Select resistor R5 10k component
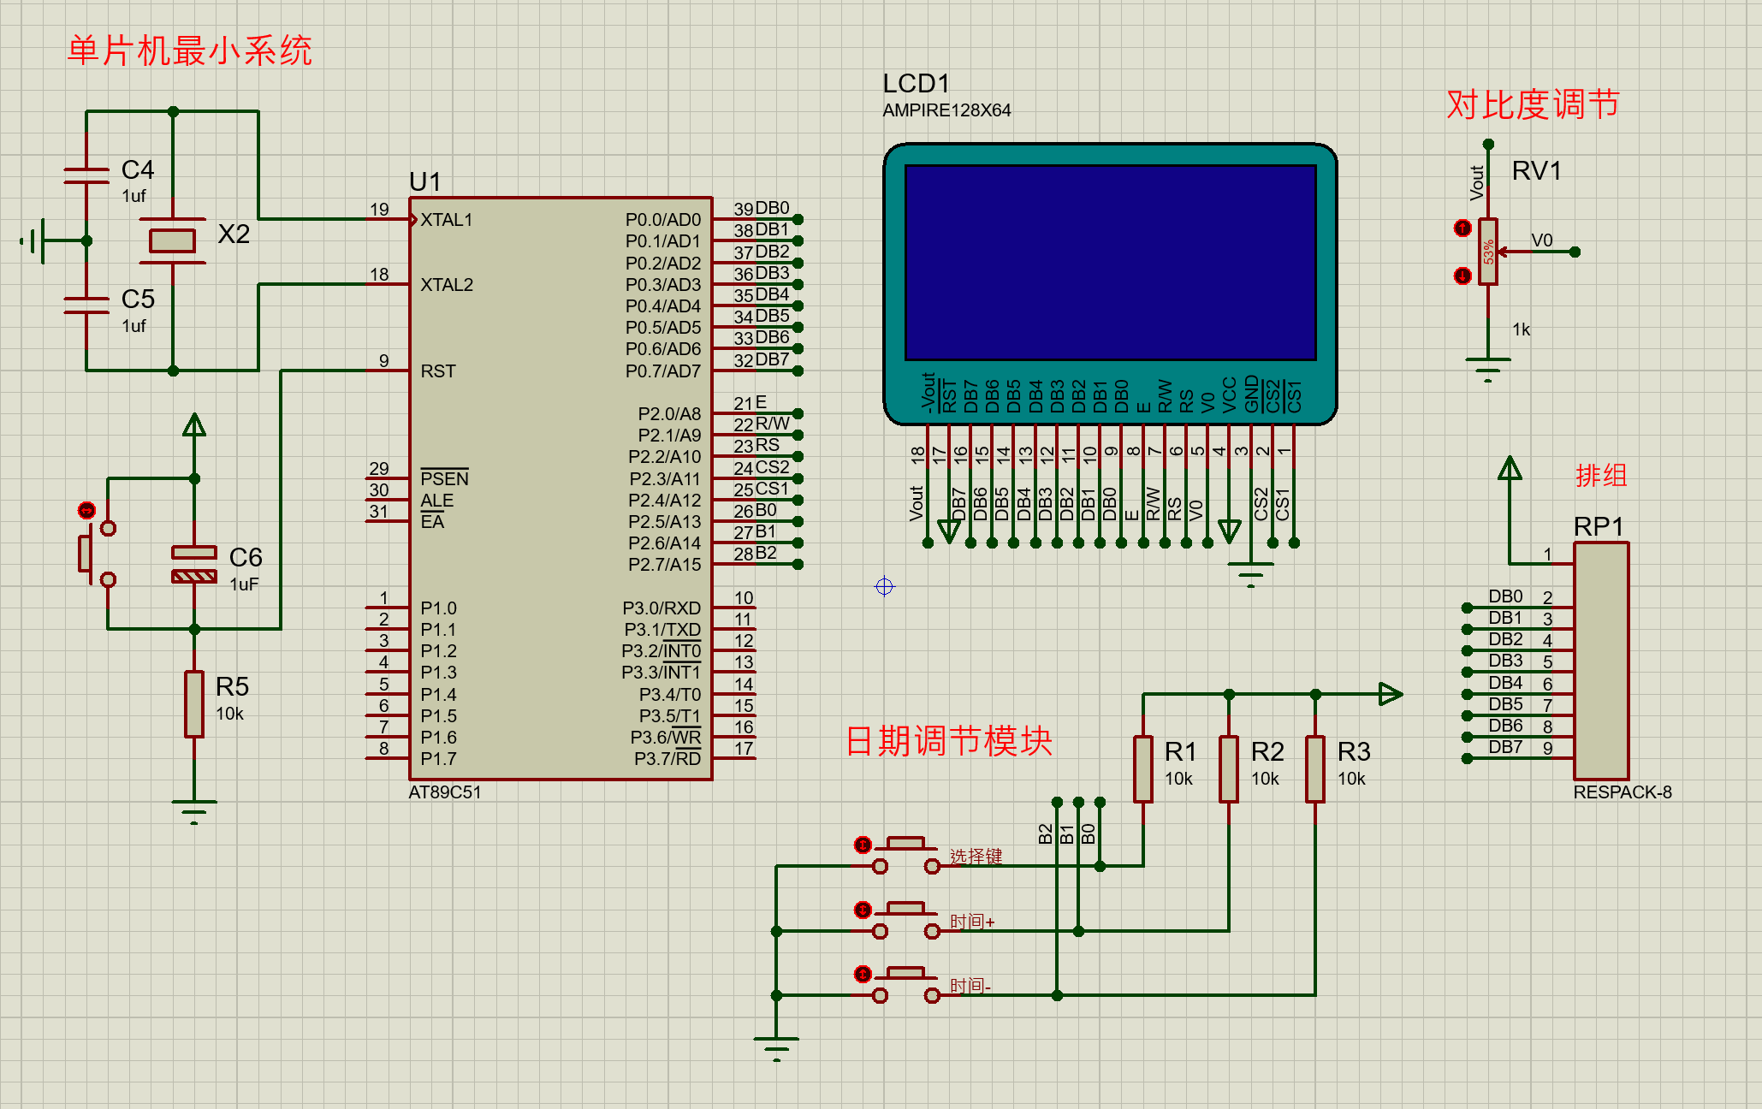 194,703
